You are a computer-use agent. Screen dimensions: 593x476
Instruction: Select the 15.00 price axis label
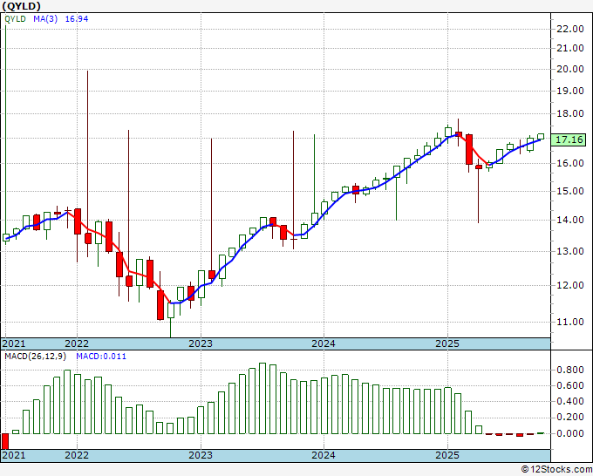[x=570, y=191]
